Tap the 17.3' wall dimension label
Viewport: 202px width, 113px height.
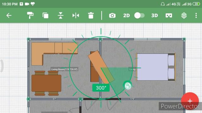point(132,99)
